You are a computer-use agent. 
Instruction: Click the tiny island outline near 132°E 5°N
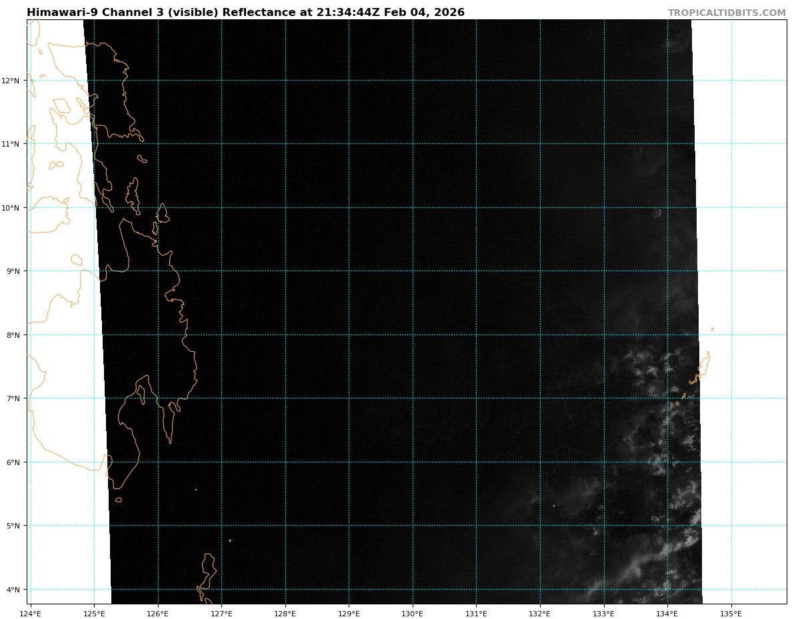(x=553, y=506)
